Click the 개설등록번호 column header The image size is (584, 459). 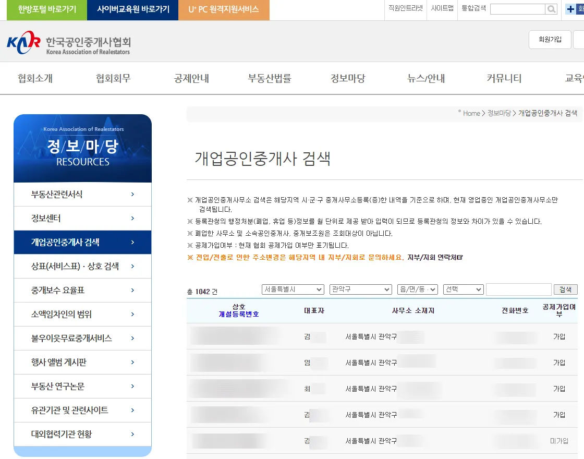click(239, 315)
